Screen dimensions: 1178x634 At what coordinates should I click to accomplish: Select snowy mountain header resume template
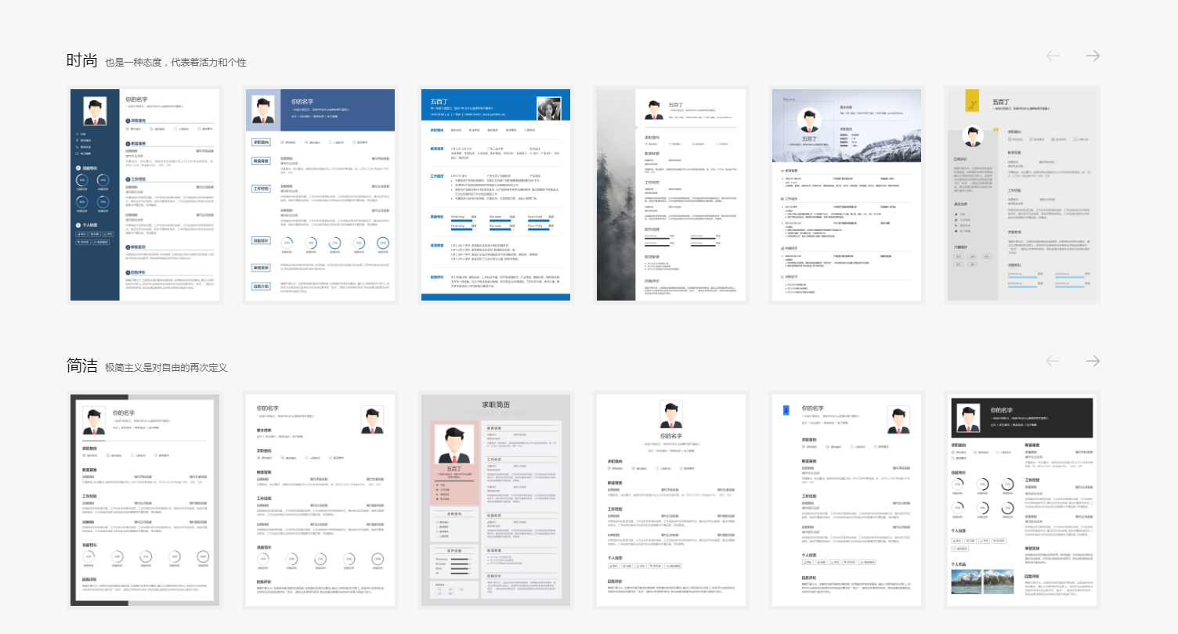(x=847, y=195)
